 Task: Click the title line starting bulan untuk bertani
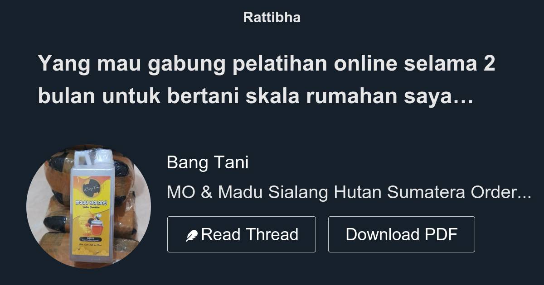coord(256,97)
